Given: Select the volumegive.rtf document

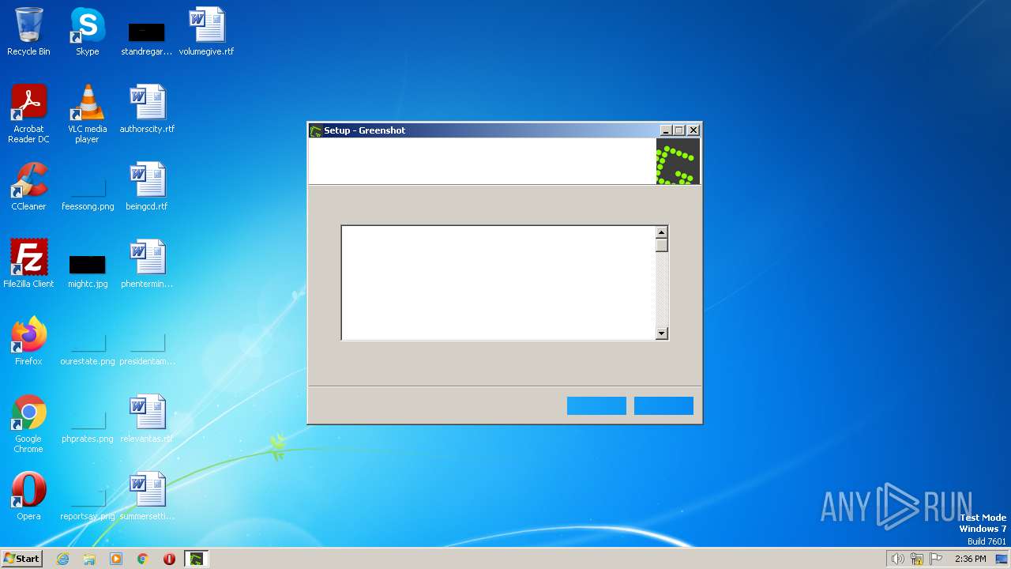Looking at the screenshot, I should point(206,32).
